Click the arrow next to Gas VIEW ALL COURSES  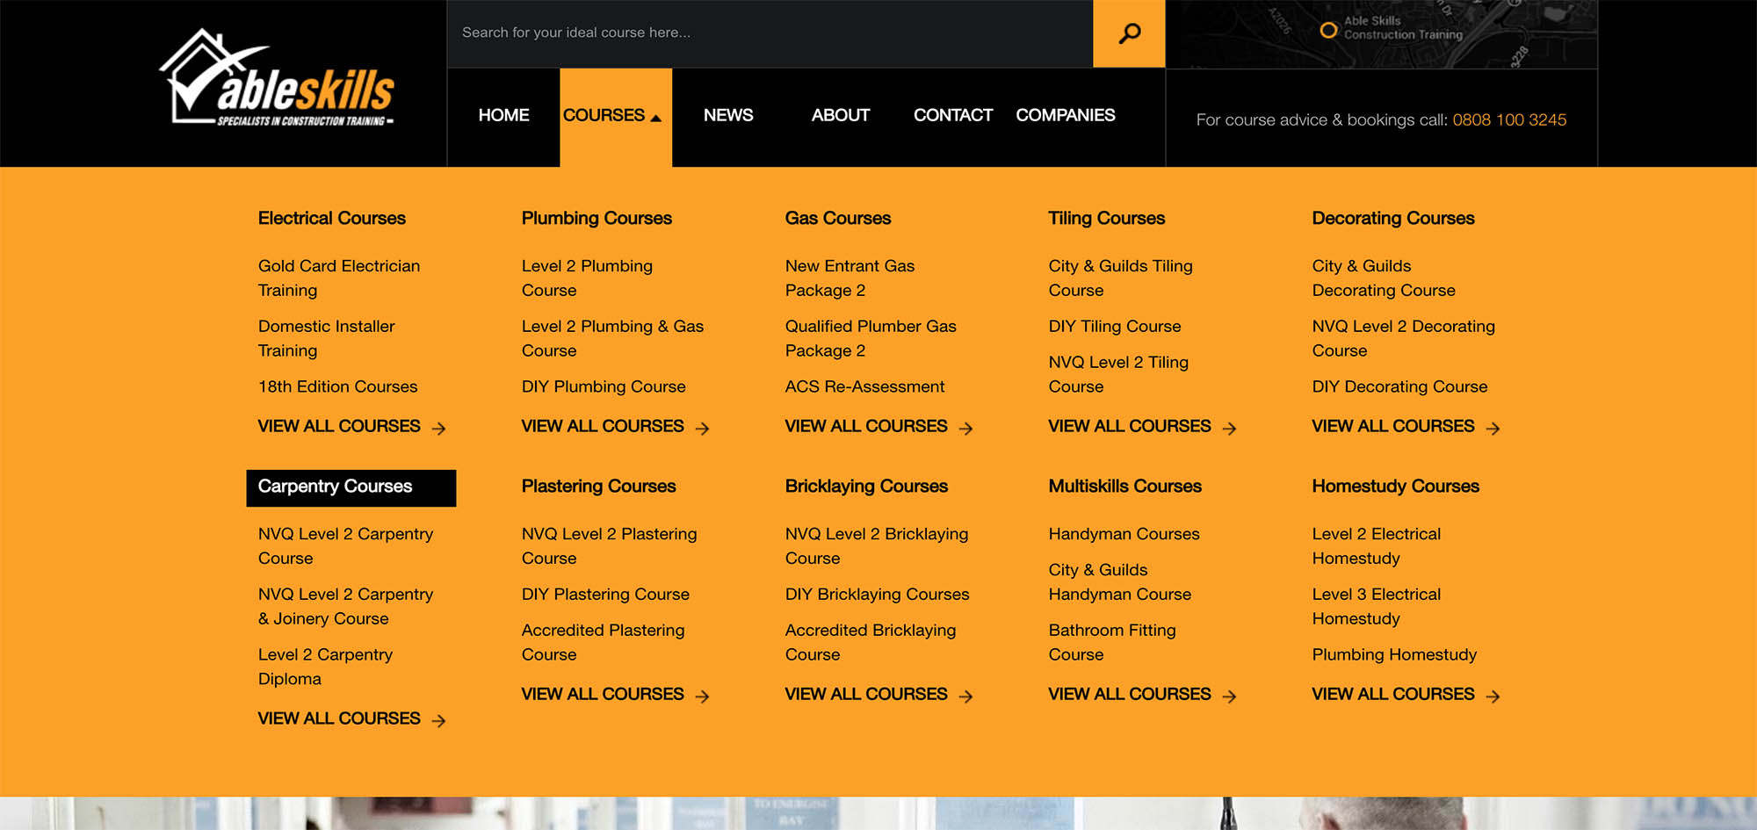coord(967,429)
